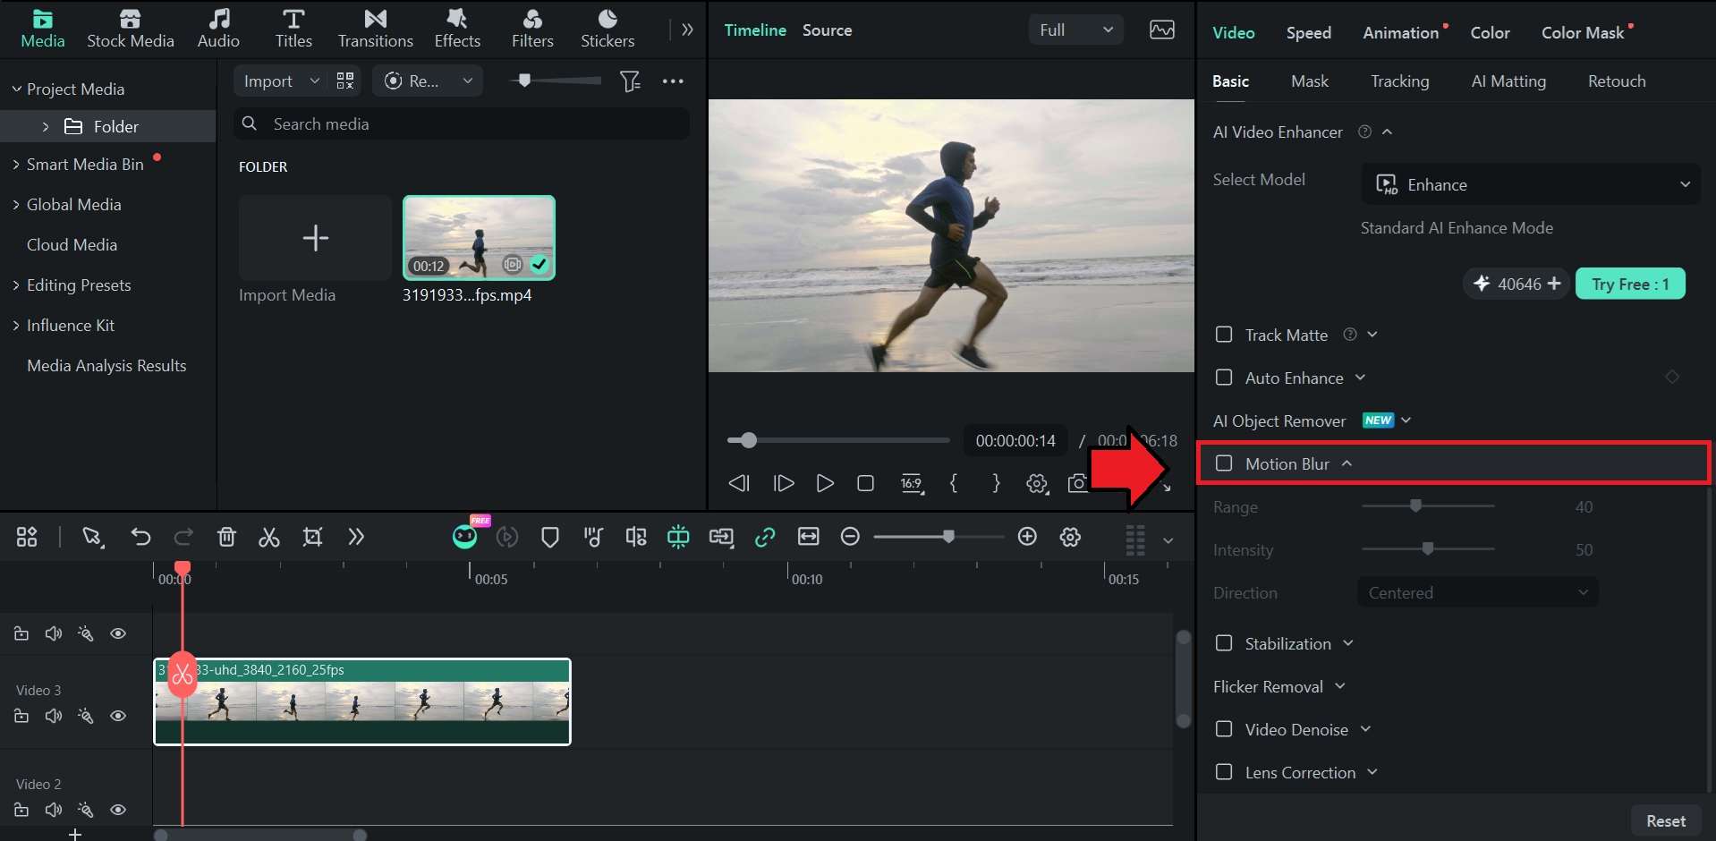Click the play button in preview

coord(825,483)
